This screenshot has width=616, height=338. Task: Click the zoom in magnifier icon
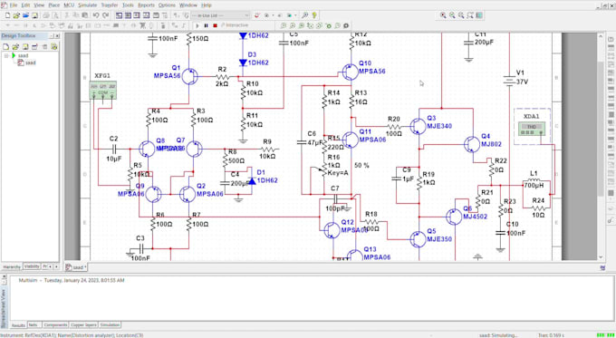pos(443,15)
